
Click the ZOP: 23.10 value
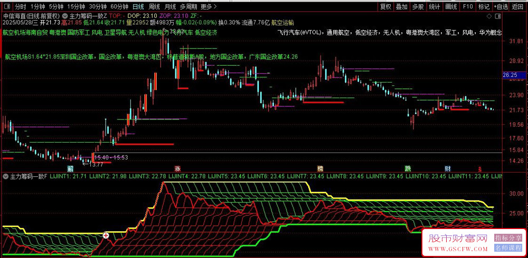click(175, 16)
